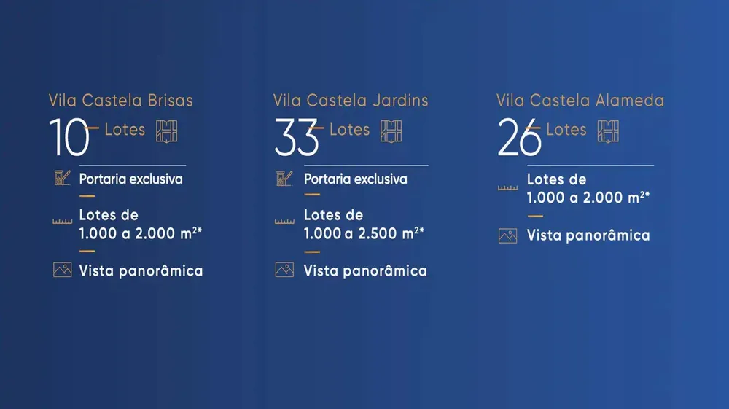Click the ruler icon under Vila Castela Jardins
The image size is (729, 409).
click(284, 222)
